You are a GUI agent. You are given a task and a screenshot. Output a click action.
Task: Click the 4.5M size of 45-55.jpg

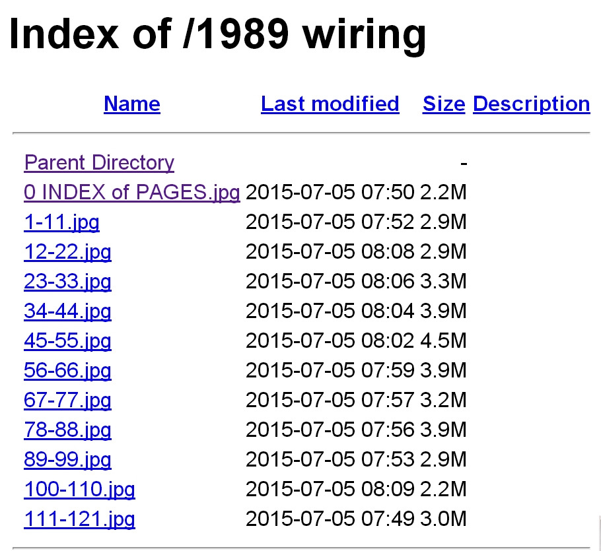coord(443,341)
